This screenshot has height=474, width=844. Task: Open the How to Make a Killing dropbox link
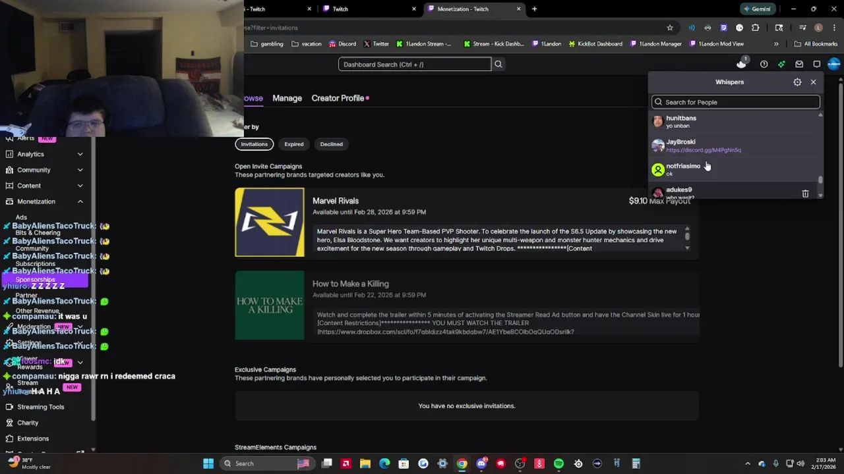(x=446, y=332)
